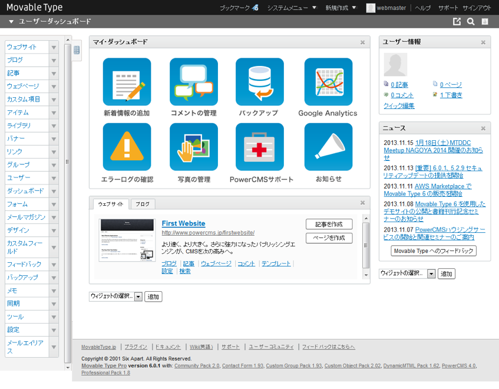Viewport: 499px width, 389px height.
Task: Open ウィジェットの選択 dropdown under the news panel
Action: [407, 273]
